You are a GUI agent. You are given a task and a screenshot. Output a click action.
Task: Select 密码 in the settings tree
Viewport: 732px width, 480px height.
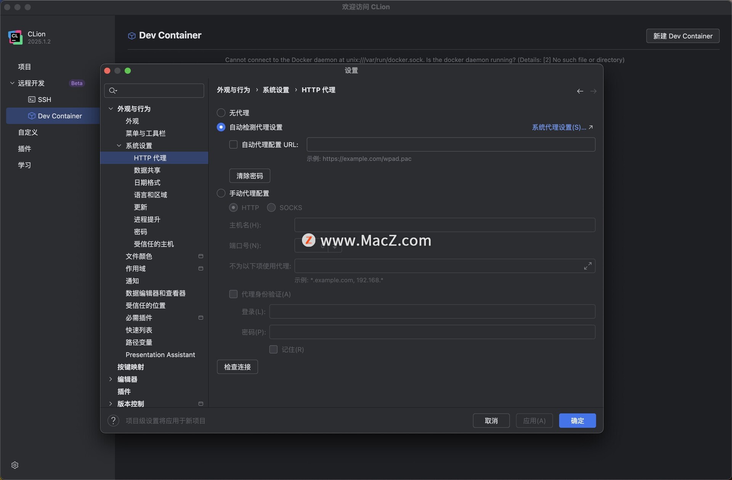point(141,232)
